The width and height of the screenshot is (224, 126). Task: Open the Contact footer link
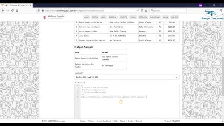(x=139, y=121)
